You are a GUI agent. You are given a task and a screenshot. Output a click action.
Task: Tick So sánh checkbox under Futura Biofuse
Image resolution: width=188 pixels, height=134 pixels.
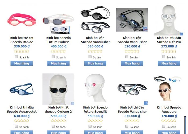[53, 57]
